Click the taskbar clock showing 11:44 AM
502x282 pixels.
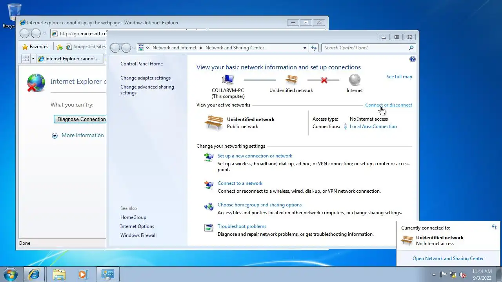482,274
